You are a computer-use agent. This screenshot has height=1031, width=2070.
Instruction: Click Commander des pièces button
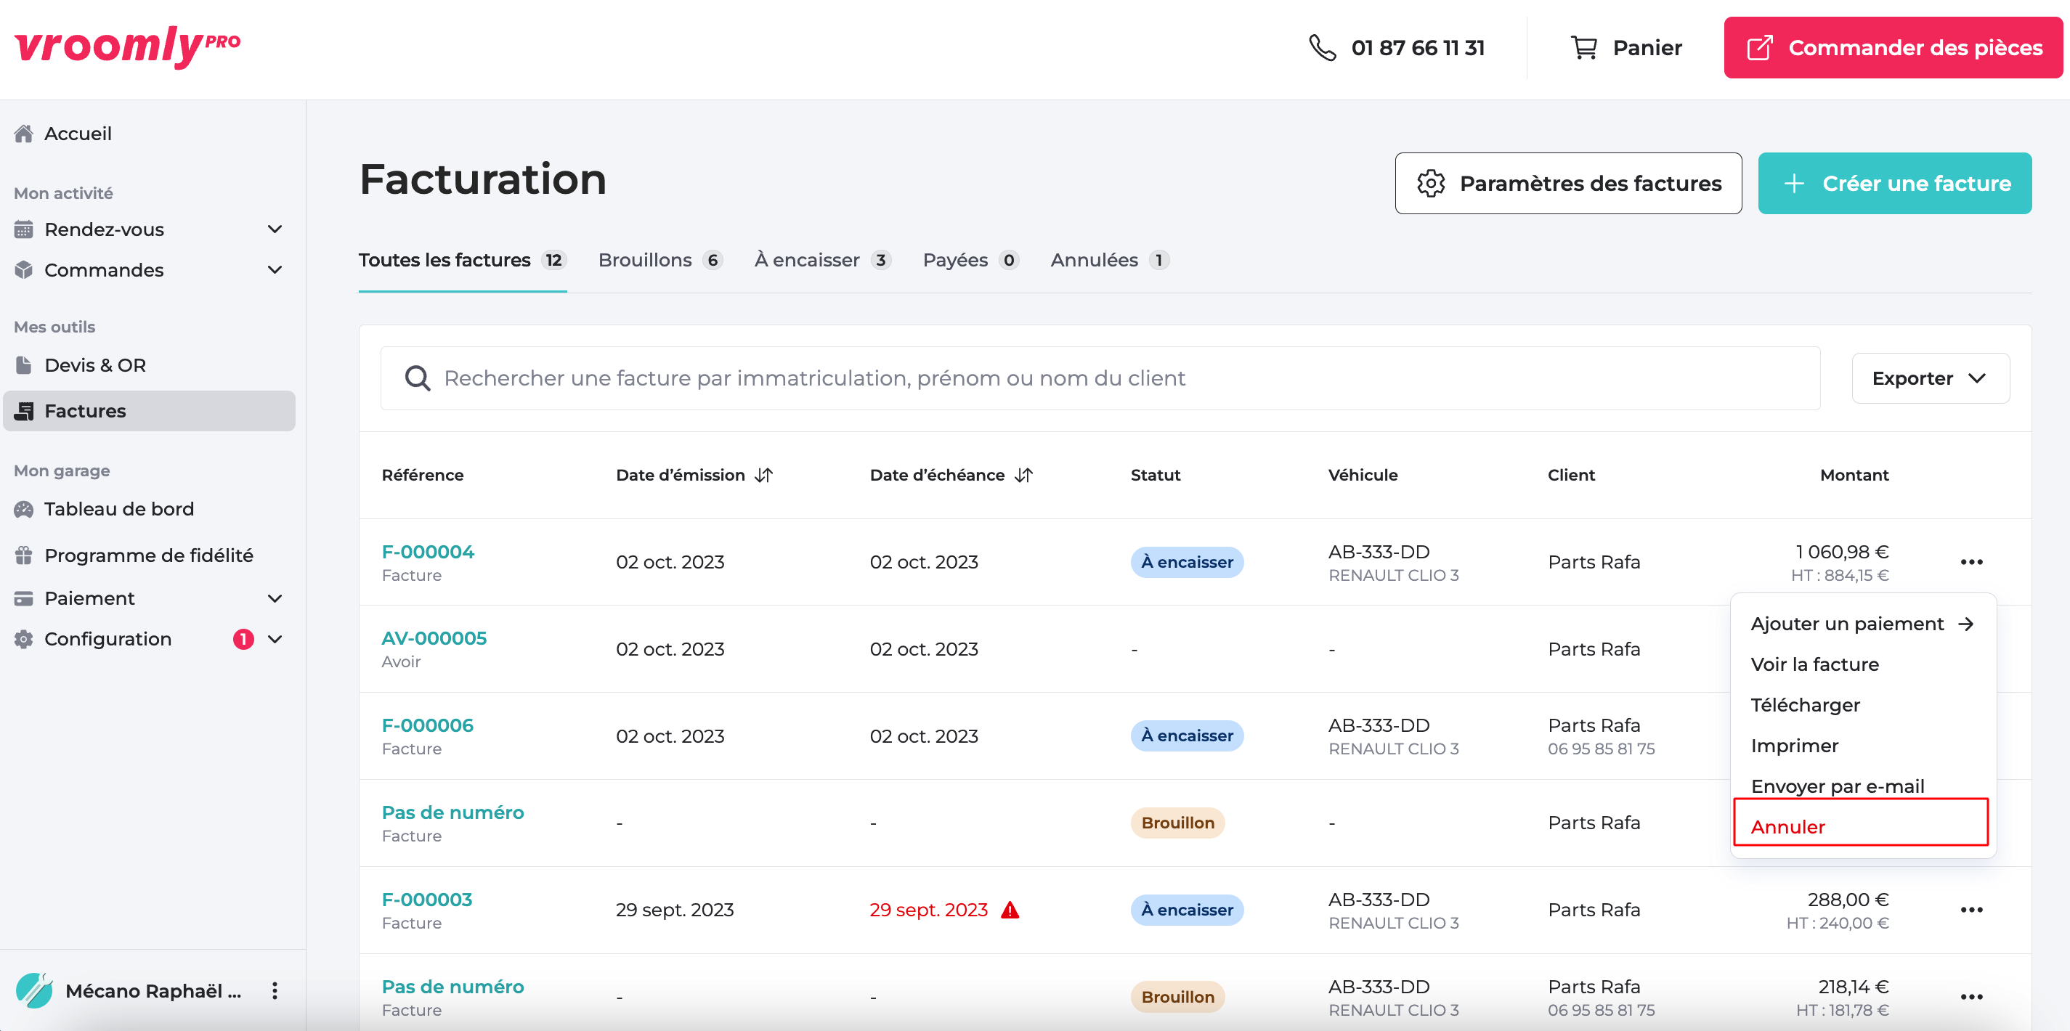pos(1892,47)
